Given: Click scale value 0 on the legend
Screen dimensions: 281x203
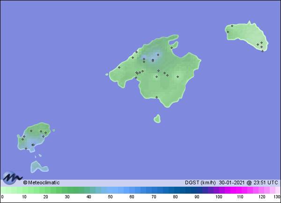Looking at the screenshot, I should tap(2, 197).
